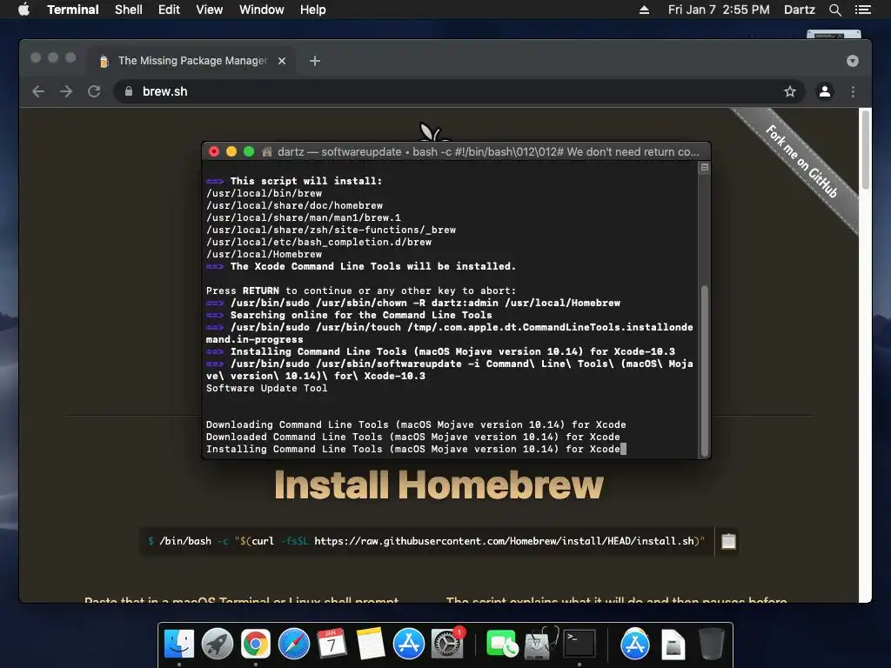The width and height of the screenshot is (891, 668).
Task: Open the Help menu
Action: 312,10
